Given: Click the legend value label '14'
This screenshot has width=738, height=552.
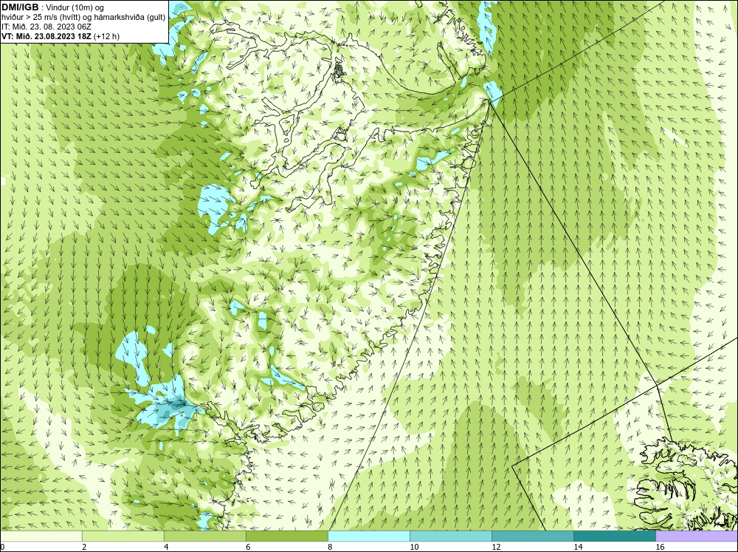Looking at the screenshot, I should pyautogui.click(x=578, y=547).
